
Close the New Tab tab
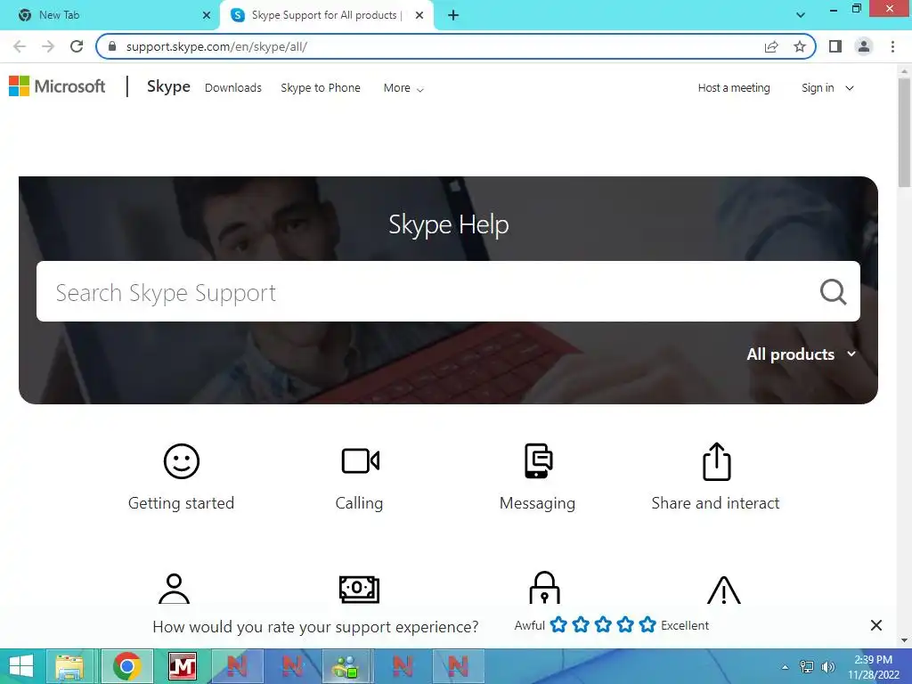click(x=207, y=15)
